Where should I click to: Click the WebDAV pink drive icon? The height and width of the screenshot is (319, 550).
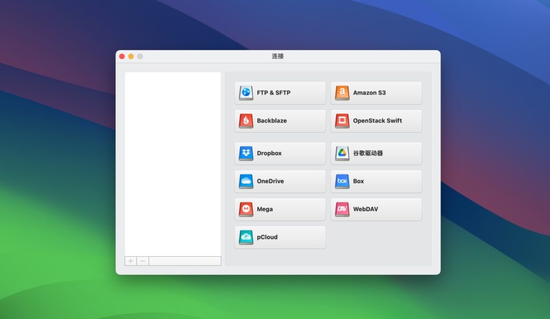(342, 209)
